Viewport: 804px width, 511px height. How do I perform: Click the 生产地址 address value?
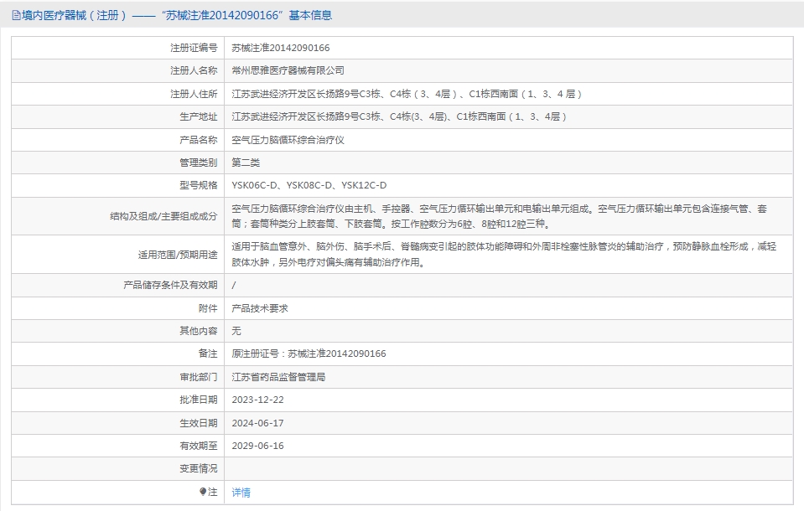coord(399,116)
